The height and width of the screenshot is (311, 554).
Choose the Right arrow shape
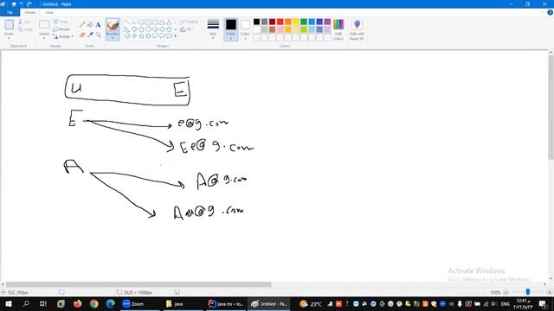tap(156, 29)
